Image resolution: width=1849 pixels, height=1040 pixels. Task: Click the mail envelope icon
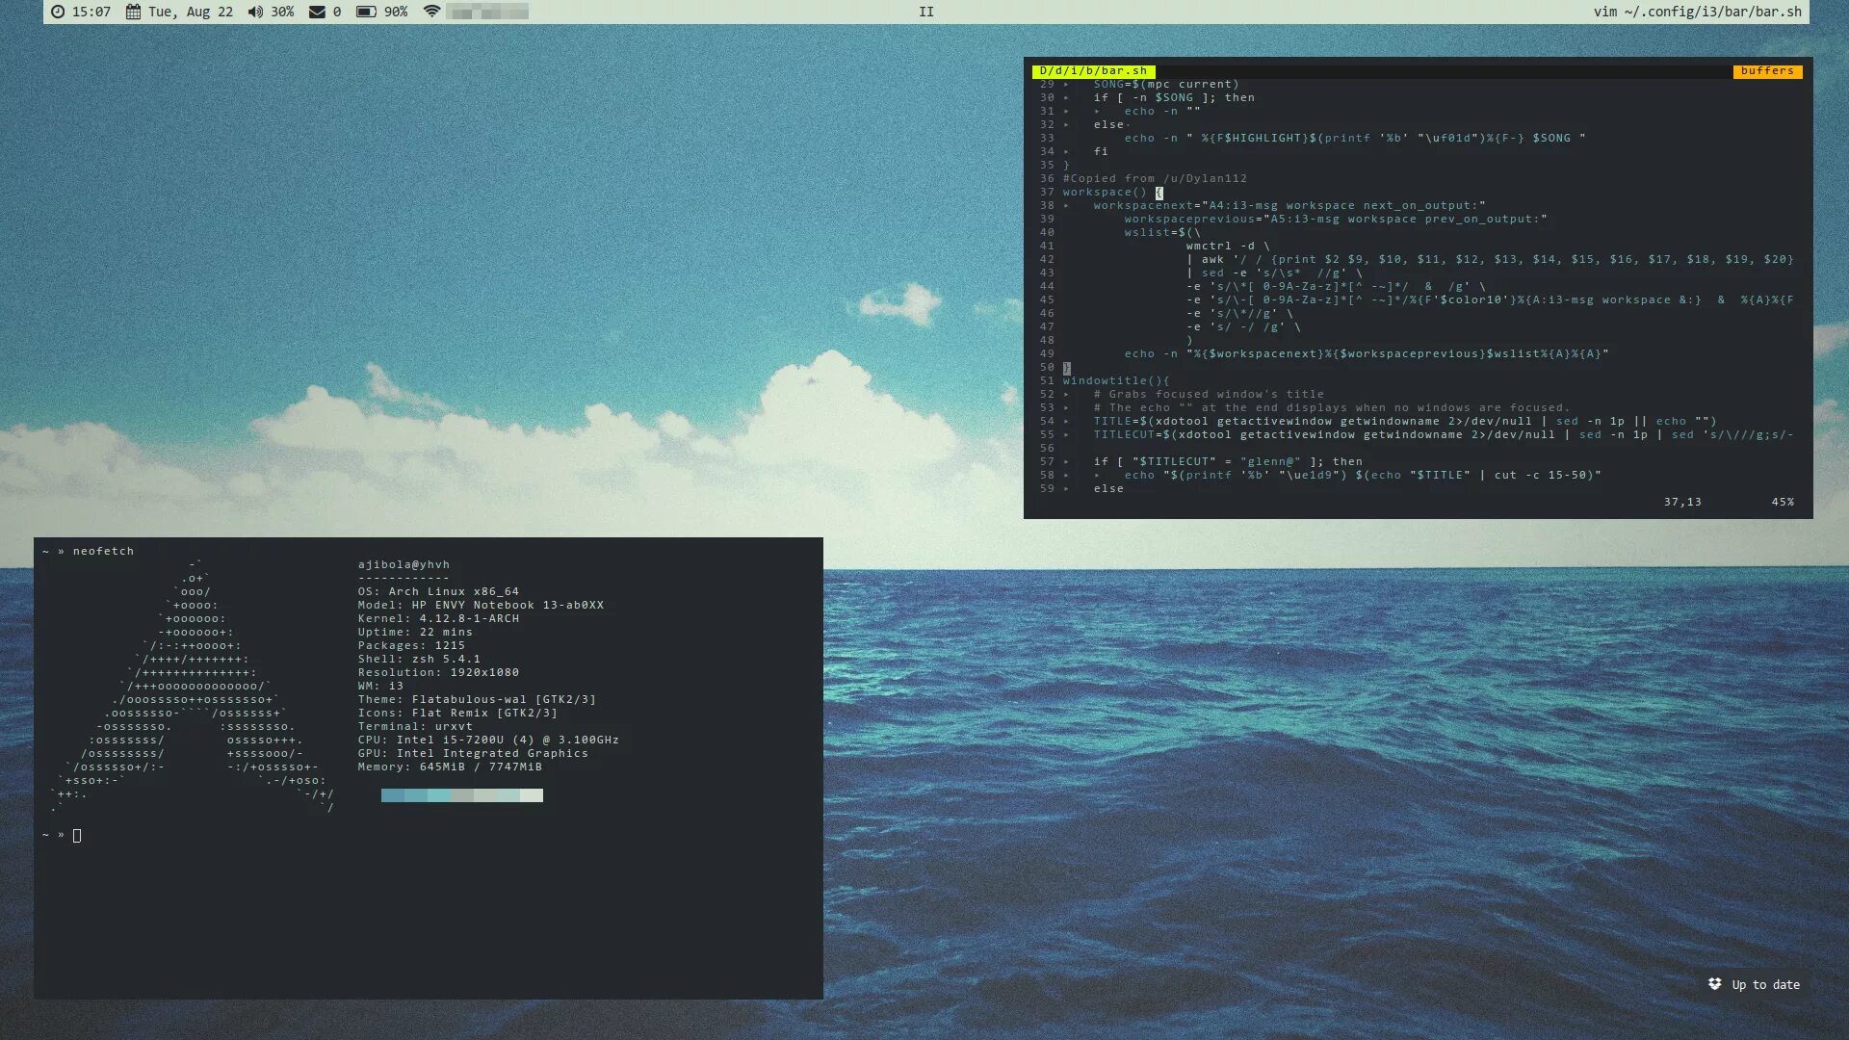click(x=317, y=12)
